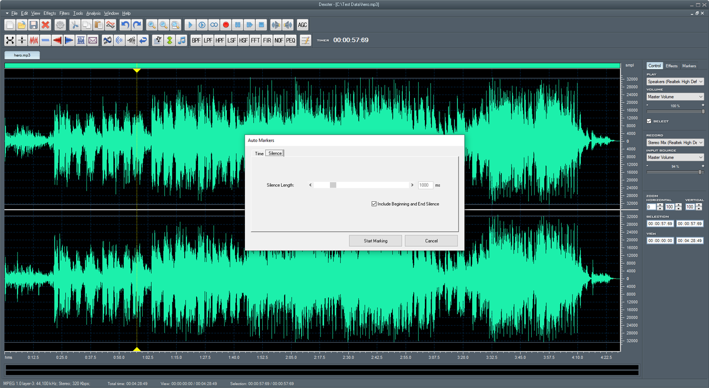Select the Silence tab in Auto Markers
The image size is (709, 388).
coord(275,153)
